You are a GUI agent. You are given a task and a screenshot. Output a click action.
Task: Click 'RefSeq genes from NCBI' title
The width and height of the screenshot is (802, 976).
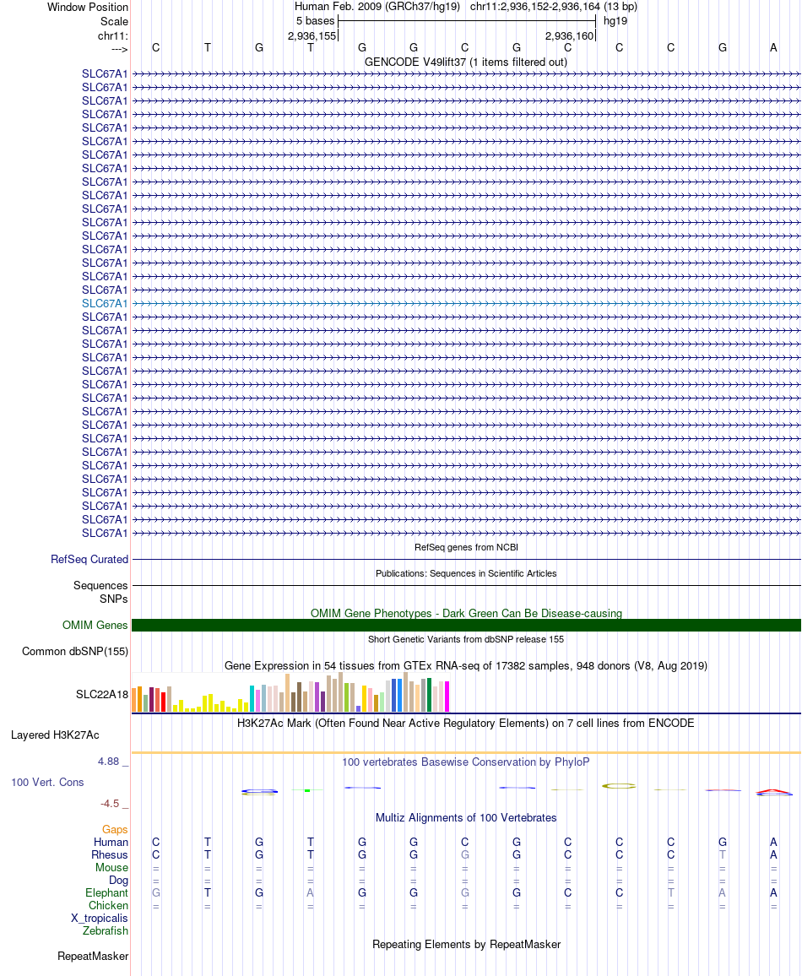[x=466, y=547]
